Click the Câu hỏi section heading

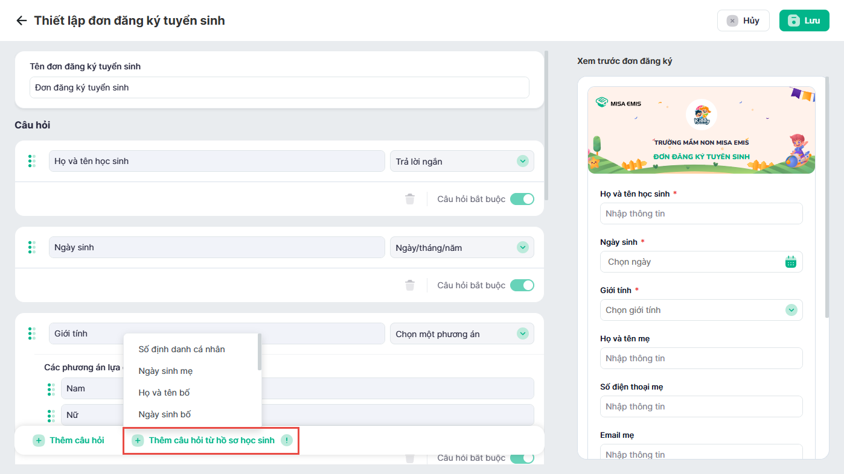33,125
